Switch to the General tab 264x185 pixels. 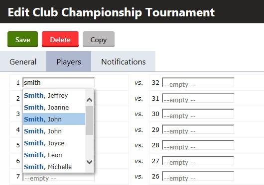23,62
